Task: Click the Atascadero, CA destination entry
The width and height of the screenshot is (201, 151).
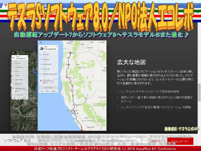Action: pyautogui.click(x=48, y=81)
